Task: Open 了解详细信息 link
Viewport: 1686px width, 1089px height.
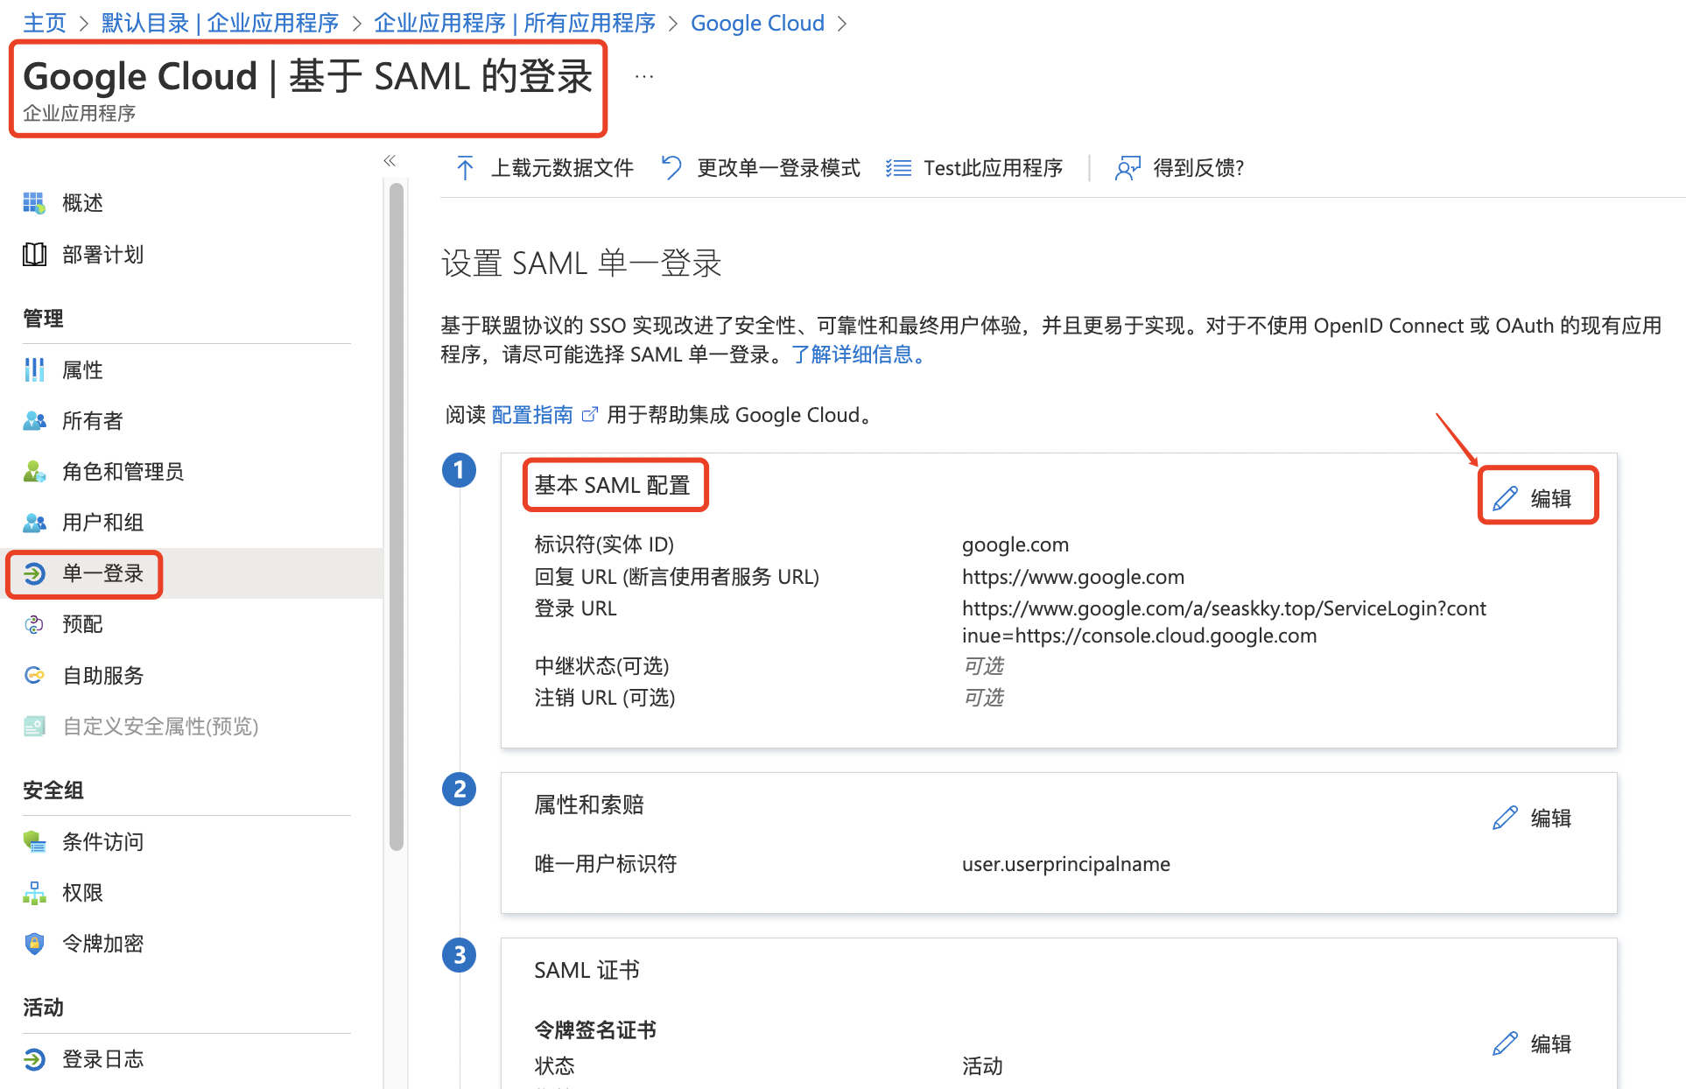Action: click(858, 355)
